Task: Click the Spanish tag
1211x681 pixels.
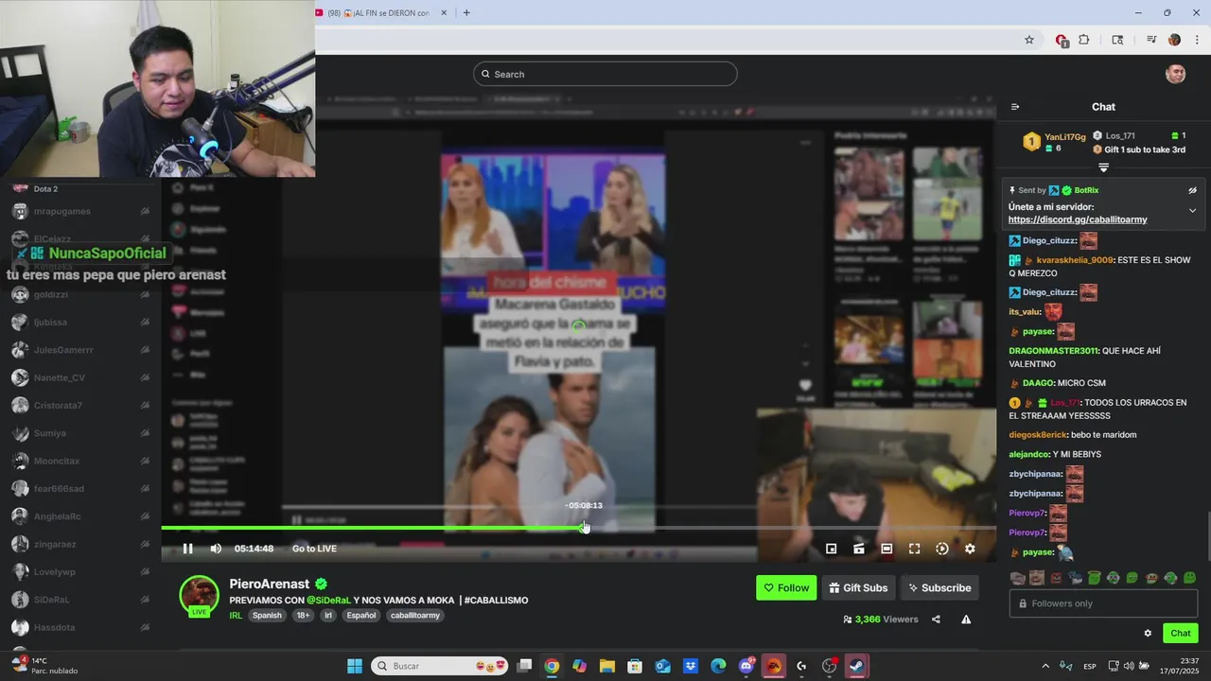Action: [x=267, y=615]
